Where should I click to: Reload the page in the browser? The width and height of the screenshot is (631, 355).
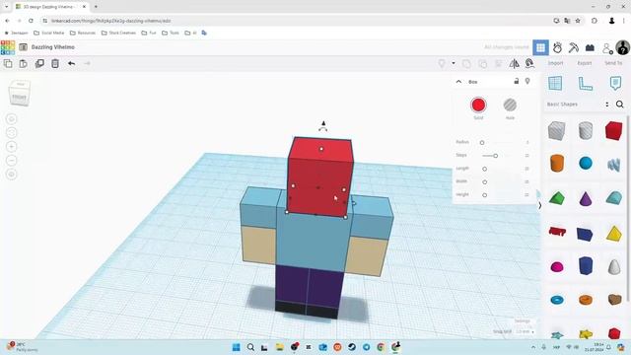(x=31, y=21)
